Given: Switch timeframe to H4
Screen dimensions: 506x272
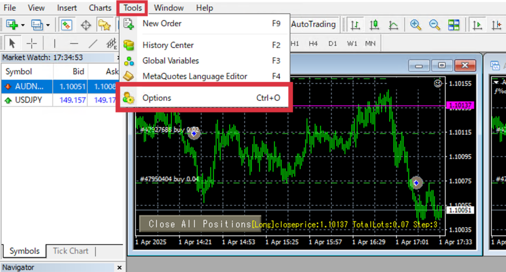Looking at the screenshot, I should pyautogui.click(x=313, y=43).
